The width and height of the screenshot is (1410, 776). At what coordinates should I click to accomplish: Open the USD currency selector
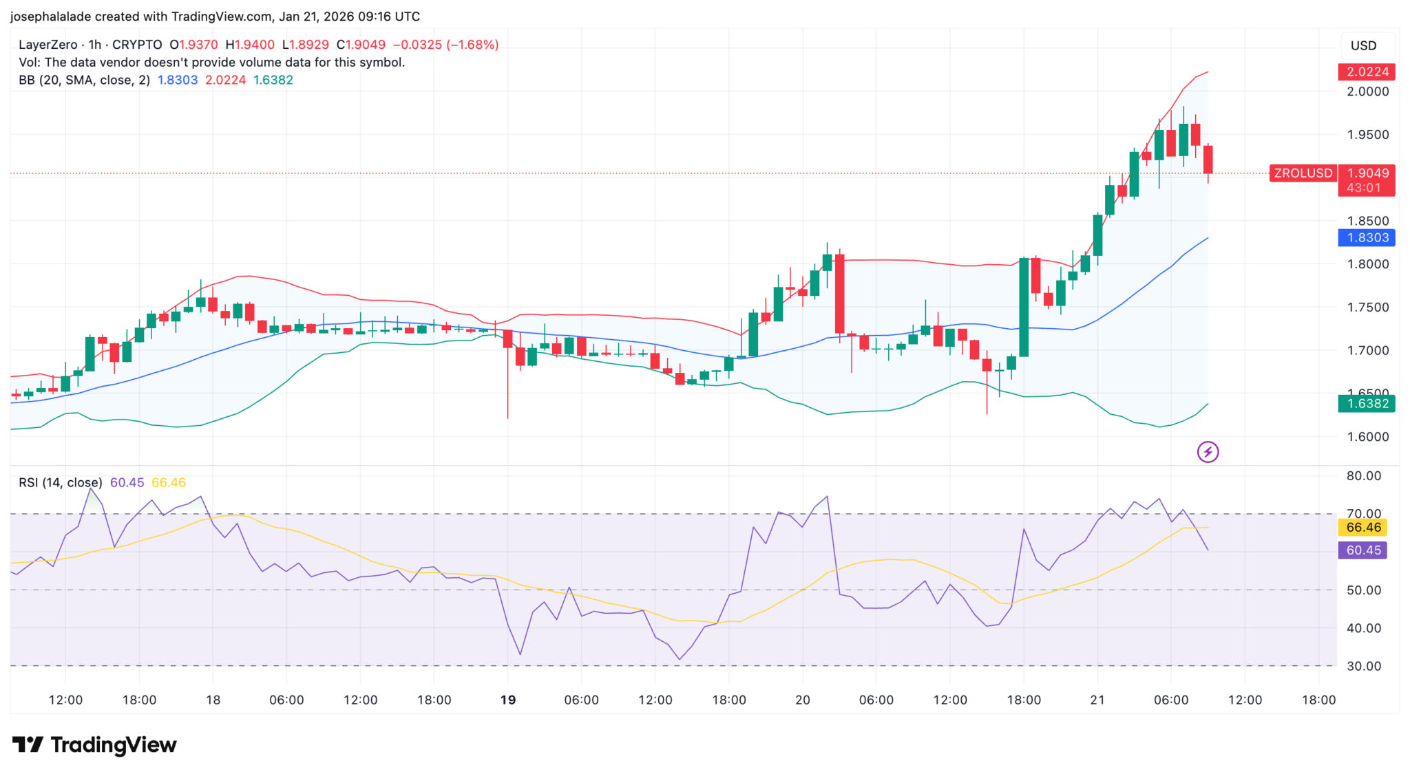[1362, 45]
